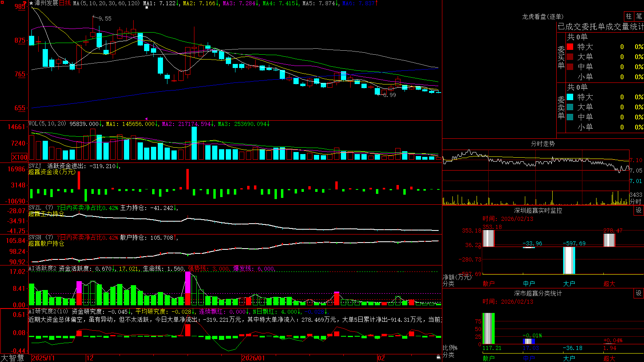The height and width of the screenshot is (362, 644).
Task: Click 大智慧 logo at bottom-left
Action: [13, 358]
